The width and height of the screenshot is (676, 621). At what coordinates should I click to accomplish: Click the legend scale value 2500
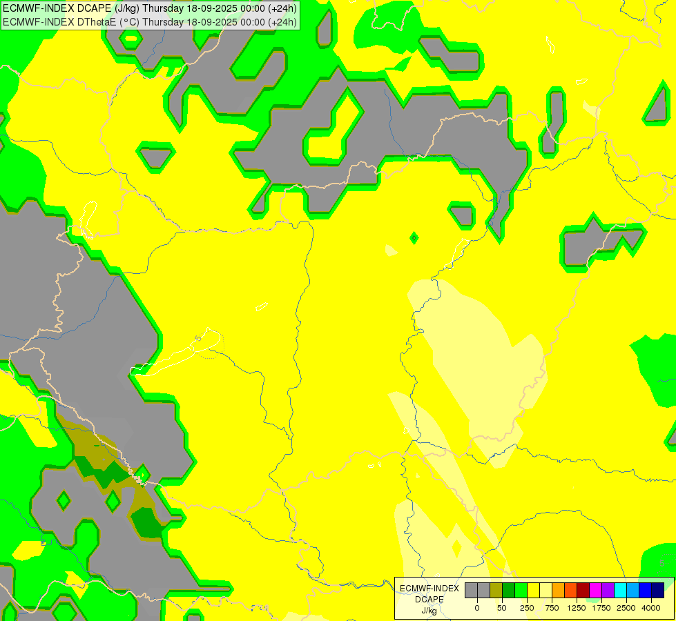[x=626, y=608]
